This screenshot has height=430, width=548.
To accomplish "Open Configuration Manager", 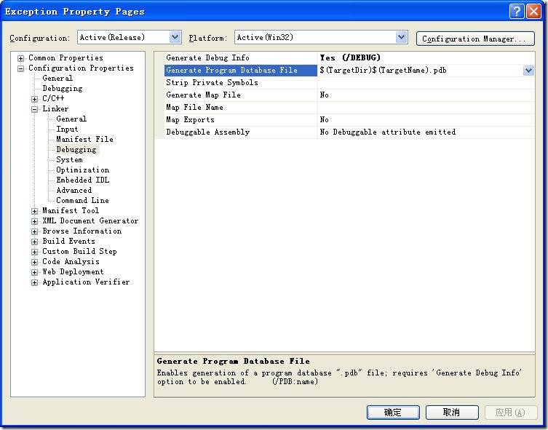I will 475,39.
